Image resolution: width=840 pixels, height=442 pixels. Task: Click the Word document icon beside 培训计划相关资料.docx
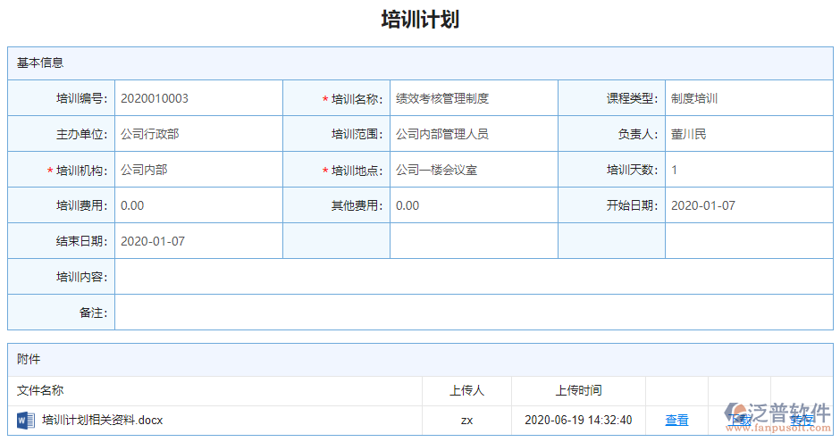pos(25,420)
